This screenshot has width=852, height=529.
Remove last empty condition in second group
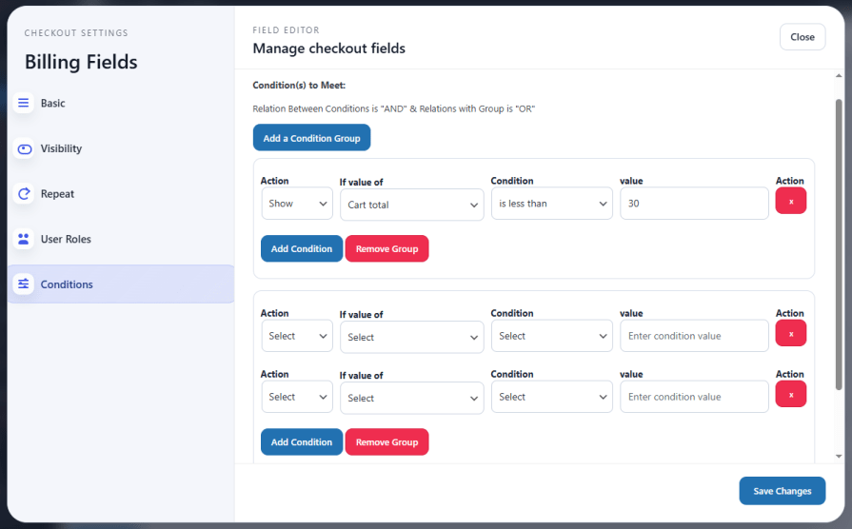790,394
